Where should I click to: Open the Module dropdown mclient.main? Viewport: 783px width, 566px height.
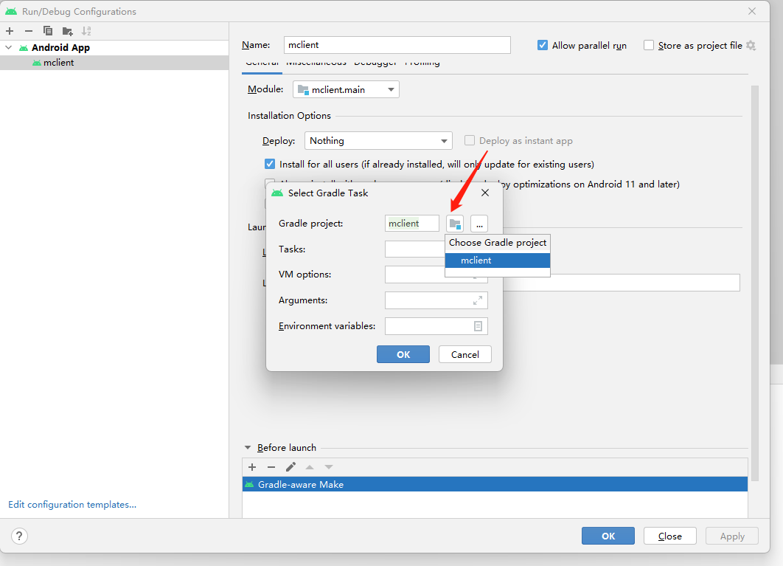pyautogui.click(x=346, y=89)
